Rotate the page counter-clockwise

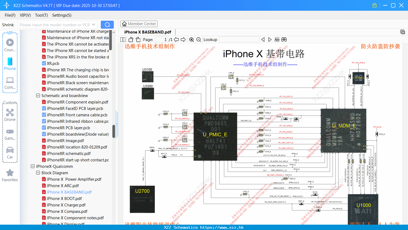tap(131, 39)
